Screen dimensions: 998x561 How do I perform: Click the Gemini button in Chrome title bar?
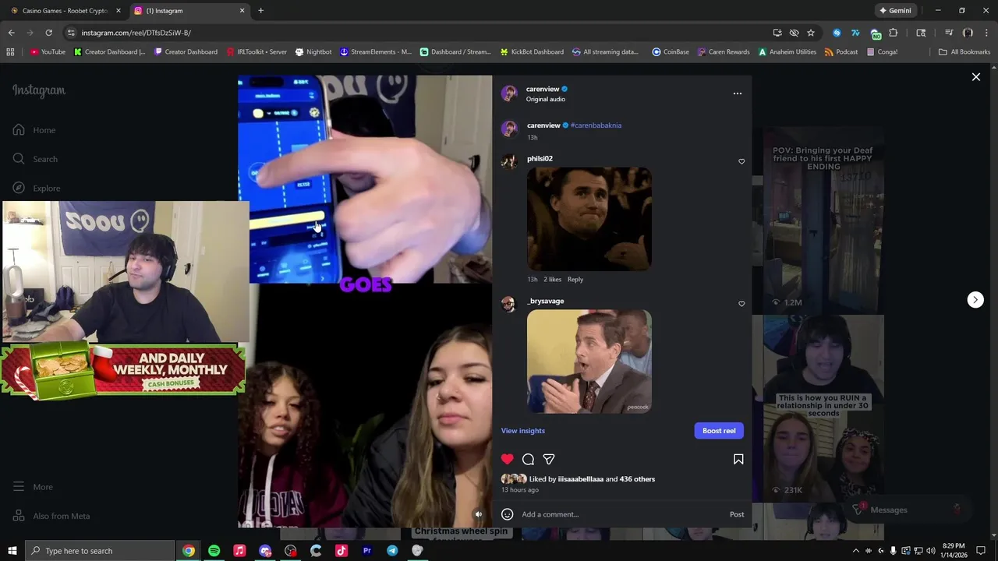pos(896,11)
